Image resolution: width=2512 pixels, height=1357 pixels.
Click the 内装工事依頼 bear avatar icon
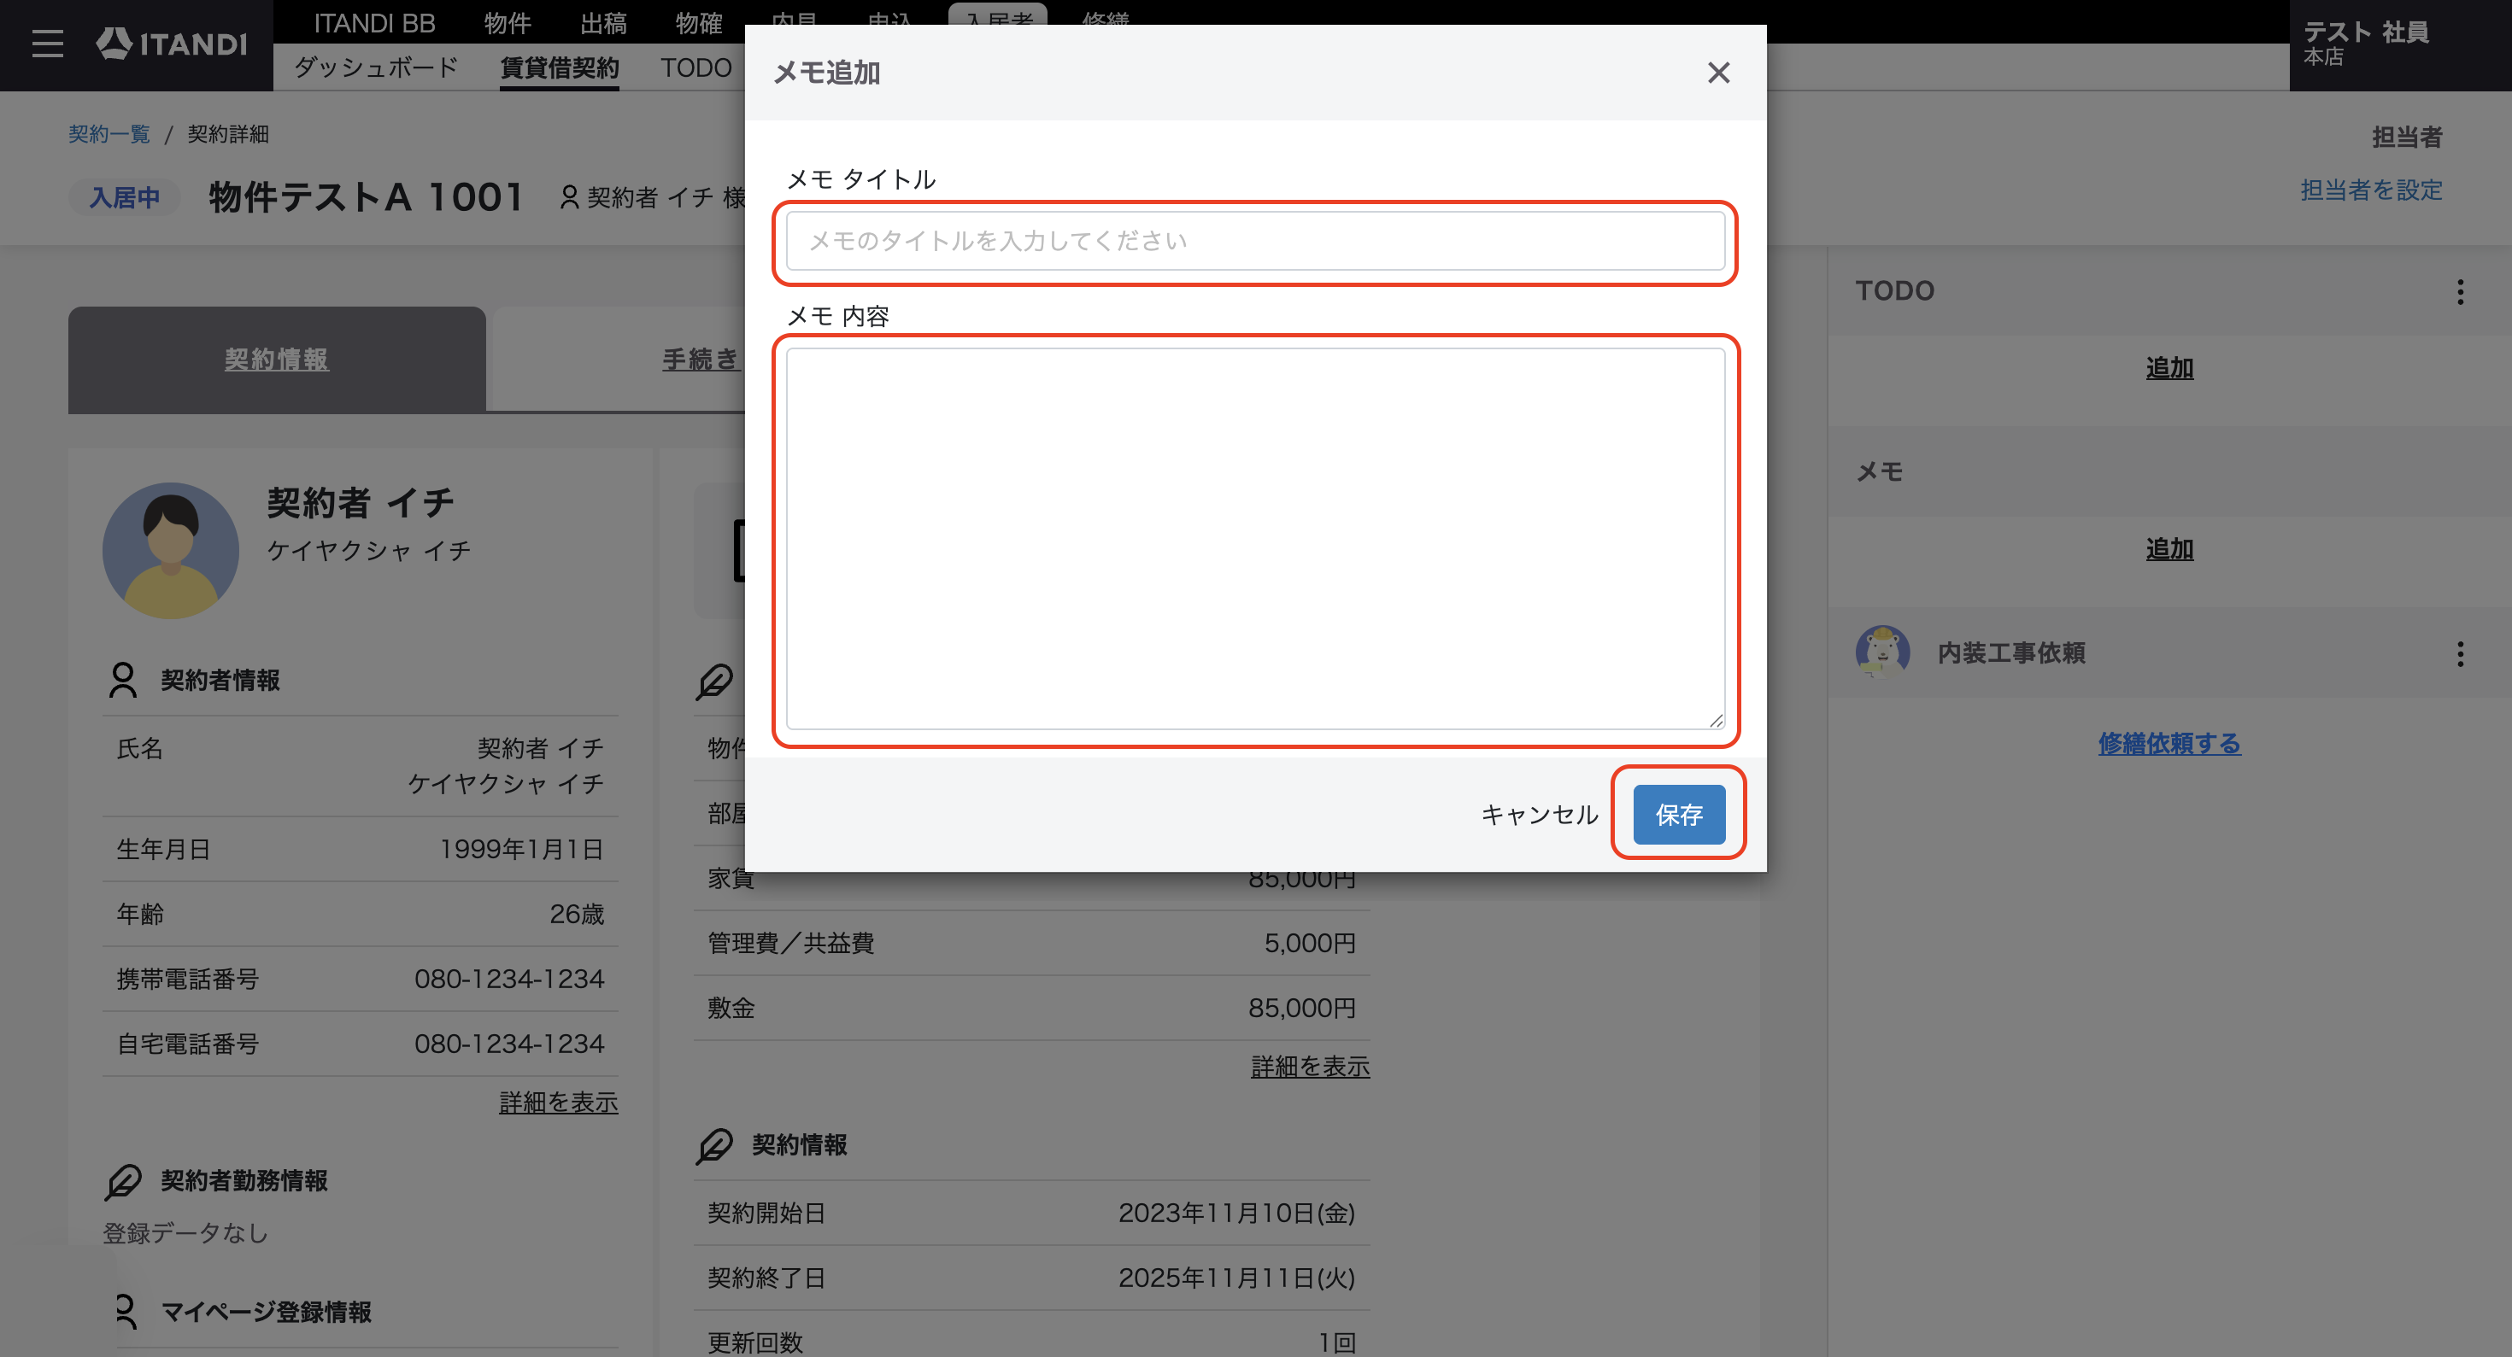[1882, 652]
